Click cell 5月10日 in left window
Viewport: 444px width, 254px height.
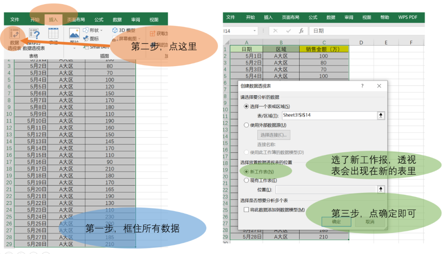click(x=31, y=121)
